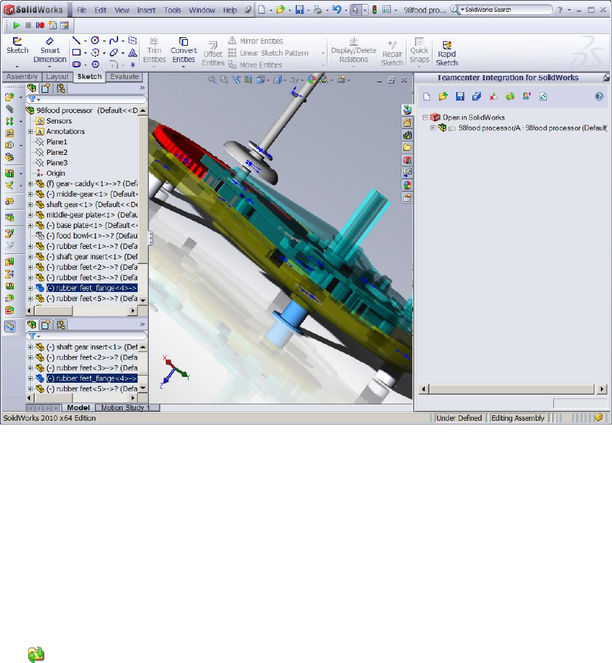The image size is (612, 663).
Task: Click the Teamcenter panel horizontal scrollbar
Action: point(513,389)
